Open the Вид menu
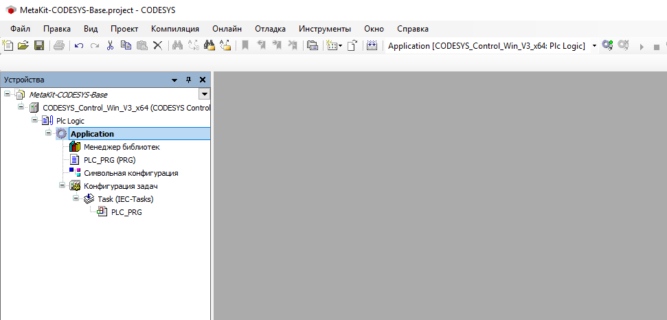The image size is (667, 320). point(91,29)
